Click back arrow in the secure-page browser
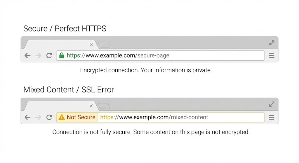299x163 pixels. click(x=27, y=55)
